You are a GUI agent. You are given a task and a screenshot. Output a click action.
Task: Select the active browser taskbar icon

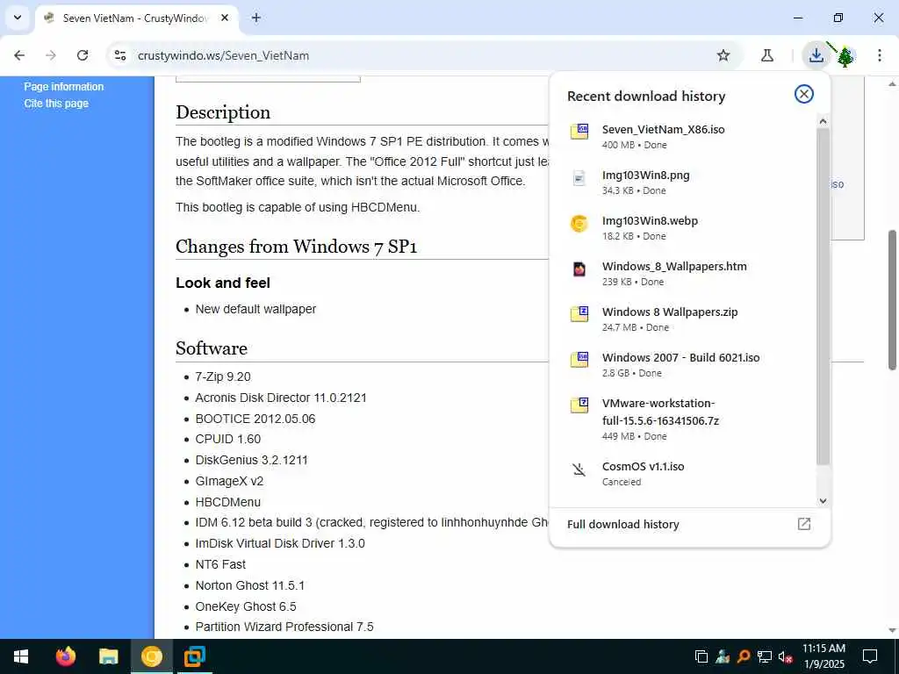click(151, 656)
